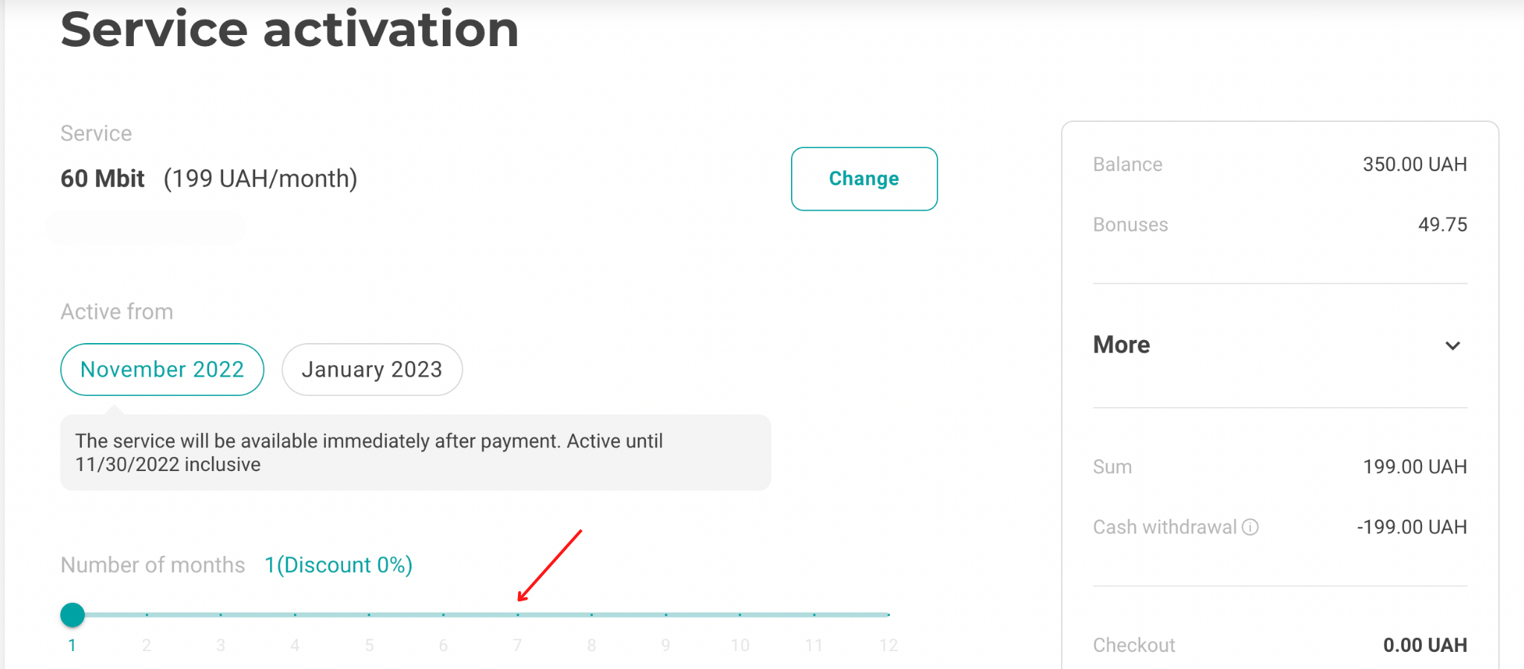This screenshot has height=669, width=1524.
Task: Click the Change service button
Action: point(864,179)
